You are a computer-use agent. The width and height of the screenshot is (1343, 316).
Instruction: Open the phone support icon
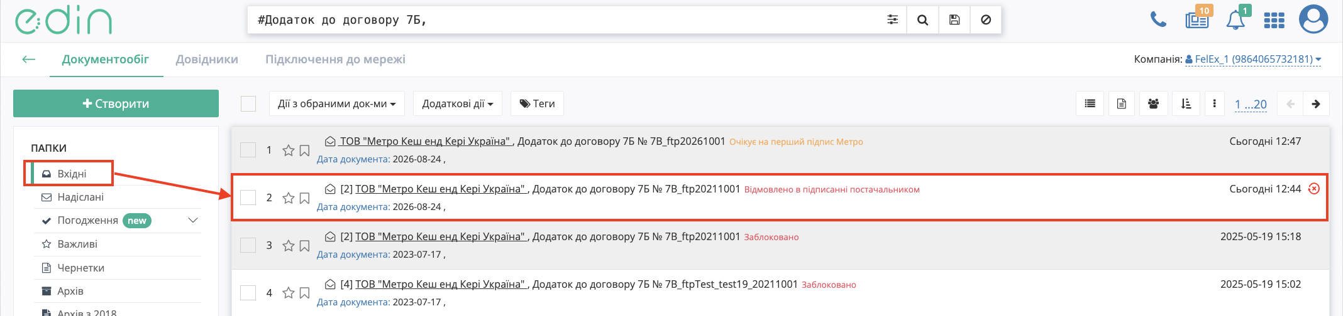click(1158, 20)
